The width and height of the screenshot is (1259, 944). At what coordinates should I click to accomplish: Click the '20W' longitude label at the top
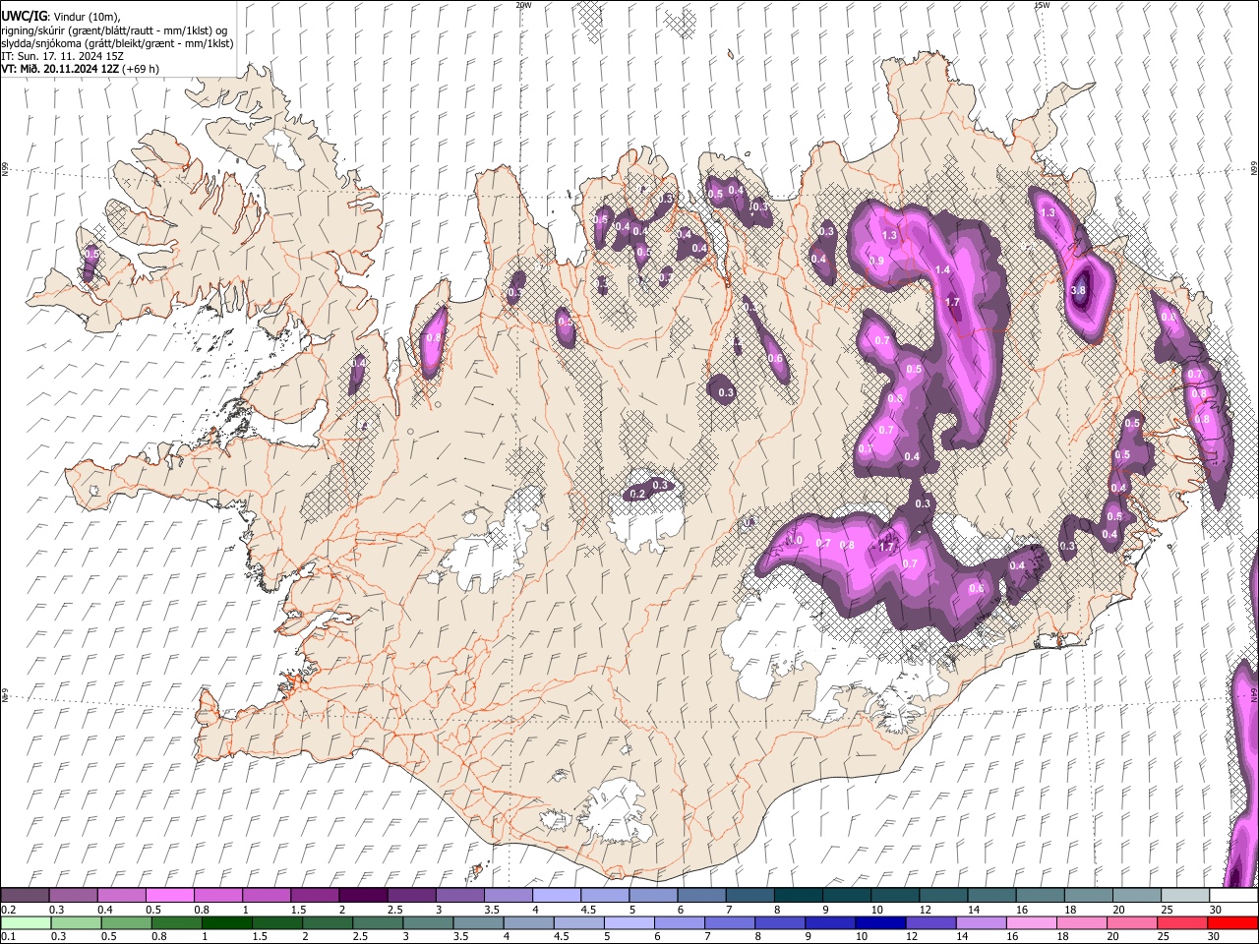pyautogui.click(x=523, y=5)
